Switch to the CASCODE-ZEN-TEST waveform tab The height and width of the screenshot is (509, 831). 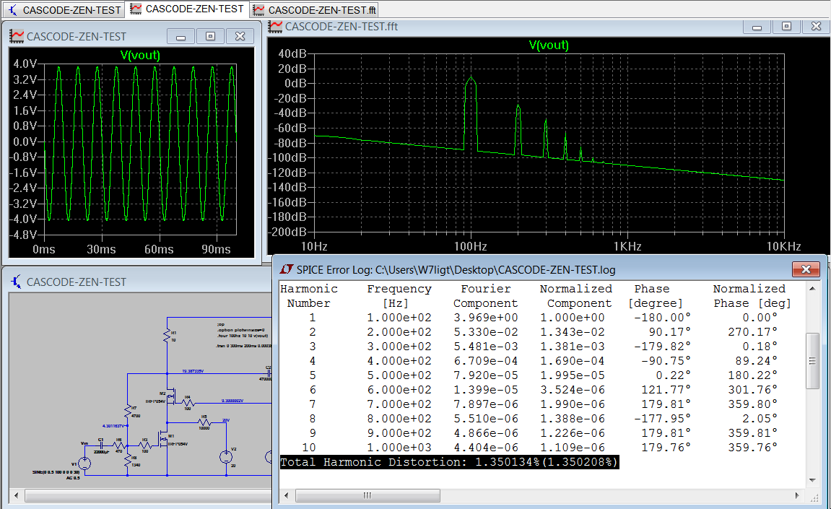pyautogui.click(x=187, y=9)
